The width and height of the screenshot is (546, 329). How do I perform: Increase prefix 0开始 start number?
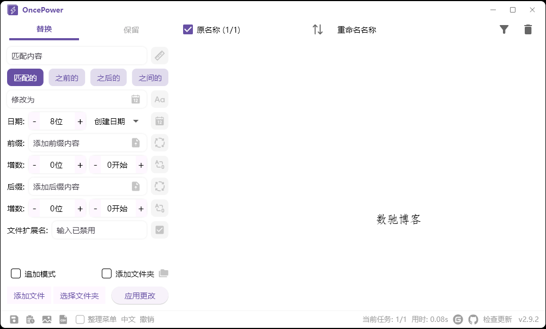coord(141,165)
